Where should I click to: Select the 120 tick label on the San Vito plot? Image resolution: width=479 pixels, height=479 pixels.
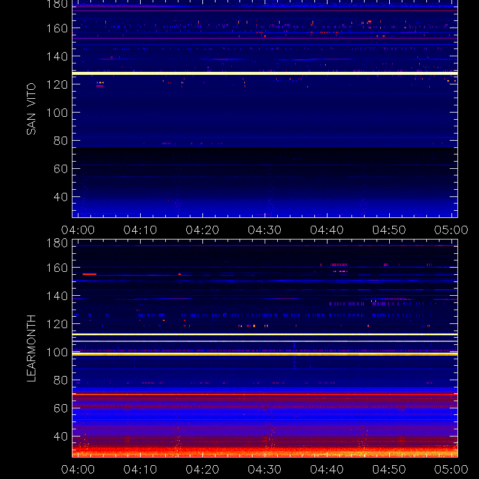click(57, 84)
